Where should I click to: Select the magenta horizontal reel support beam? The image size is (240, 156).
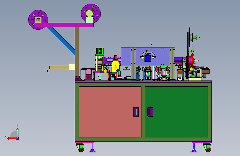click(x=64, y=25)
